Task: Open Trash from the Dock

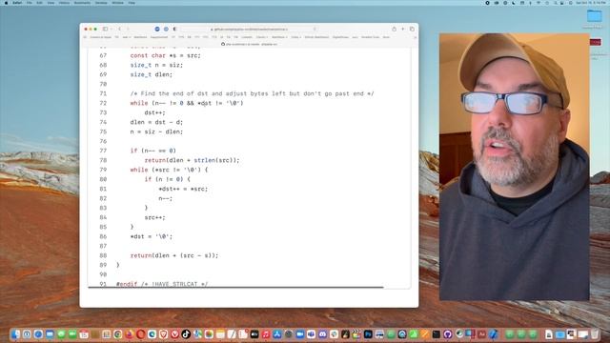Action: tap(595, 334)
